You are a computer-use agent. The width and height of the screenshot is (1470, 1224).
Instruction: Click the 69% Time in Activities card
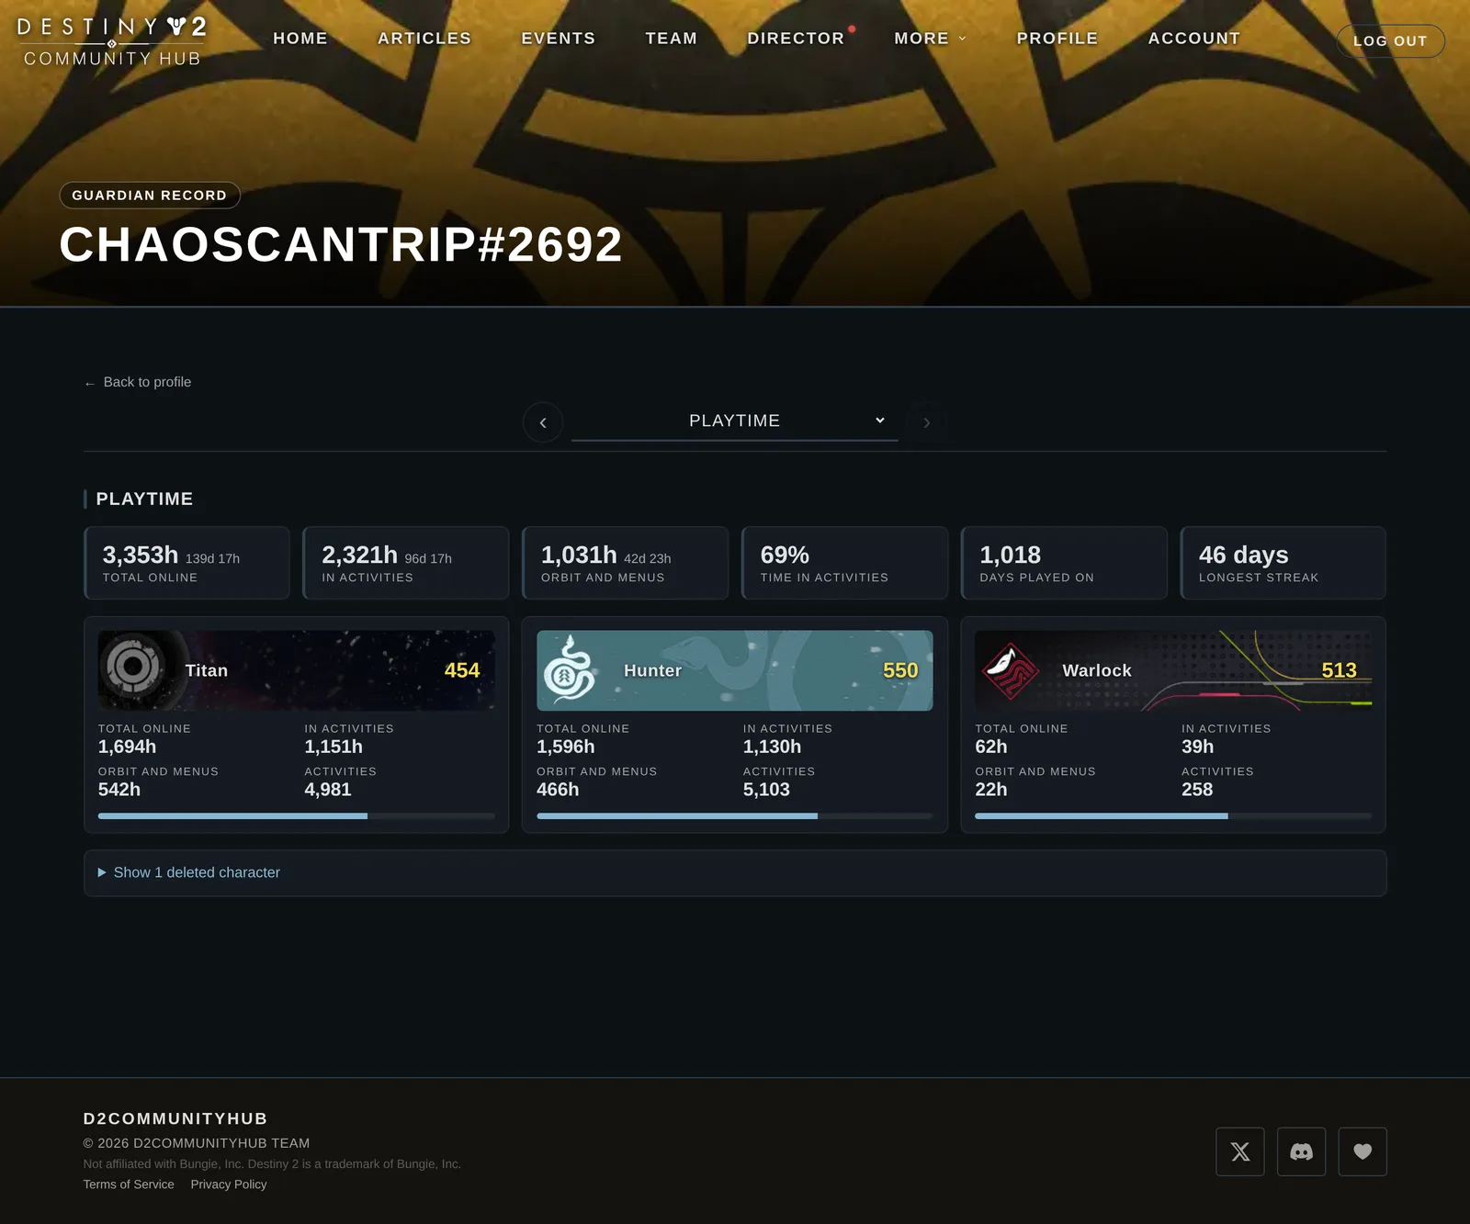(x=845, y=563)
